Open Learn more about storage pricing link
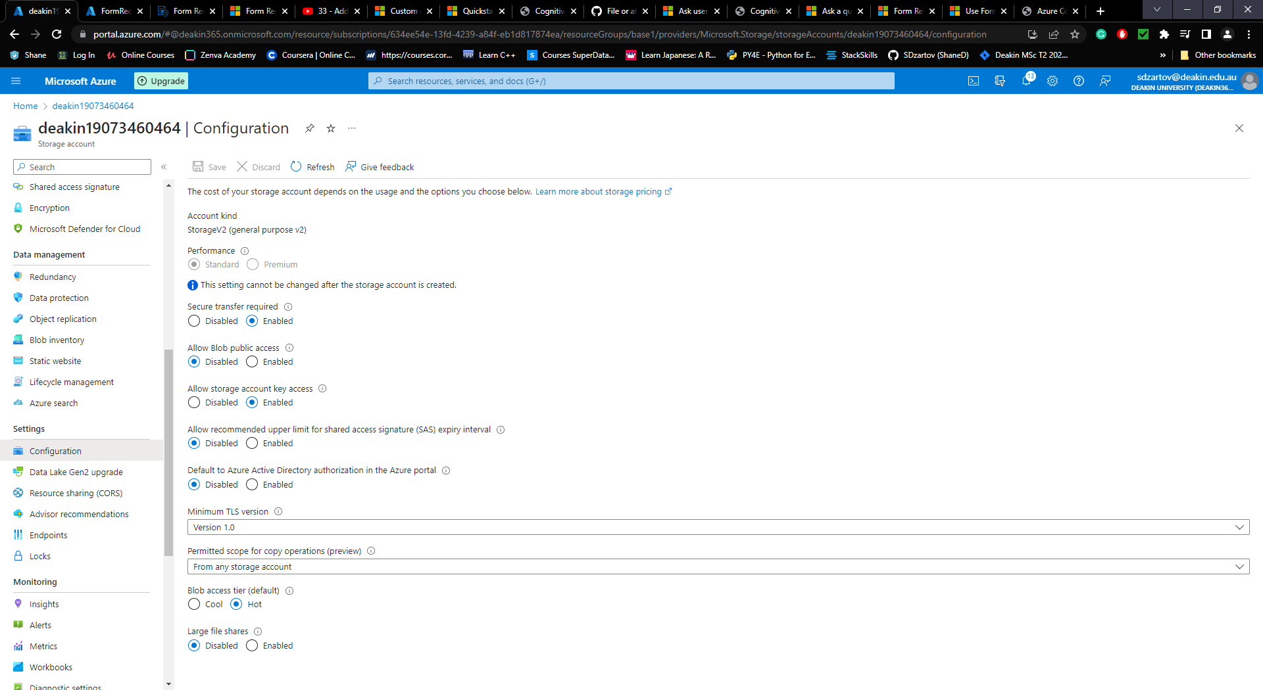The width and height of the screenshot is (1263, 690). 599,191
